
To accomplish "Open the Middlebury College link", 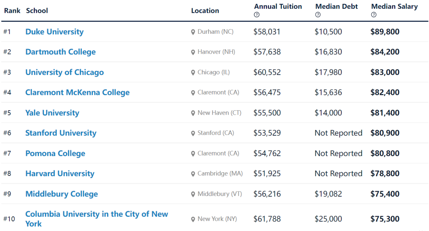I will tap(62, 194).
